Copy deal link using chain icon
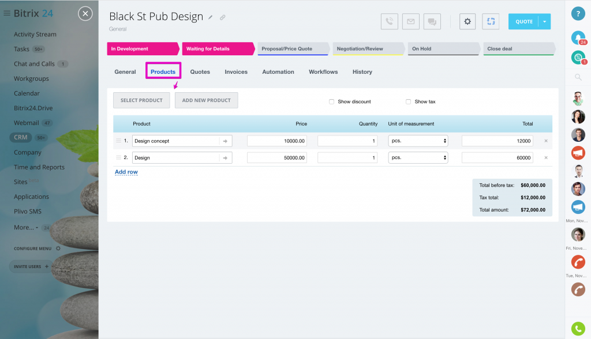The width and height of the screenshot is (591, 339). click(x=223, y=17)
